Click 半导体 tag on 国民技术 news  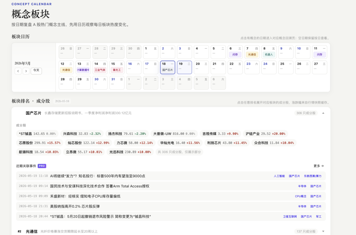coord(302,186)
